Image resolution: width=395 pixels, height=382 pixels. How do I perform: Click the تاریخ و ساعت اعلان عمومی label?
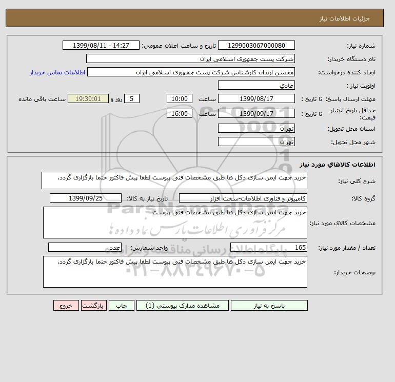(x=179, y=46)
